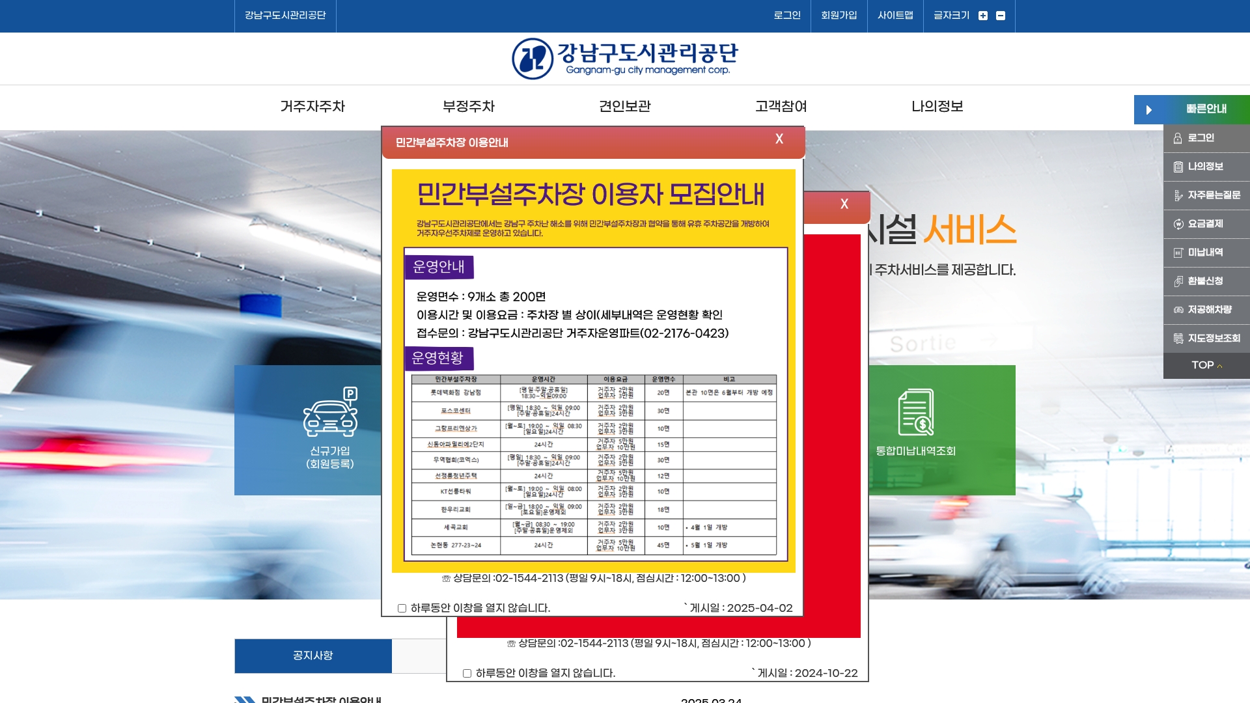Click the TOP button in quick menu
Screen dimensions: 1250x703
(x=1206, y=365)
